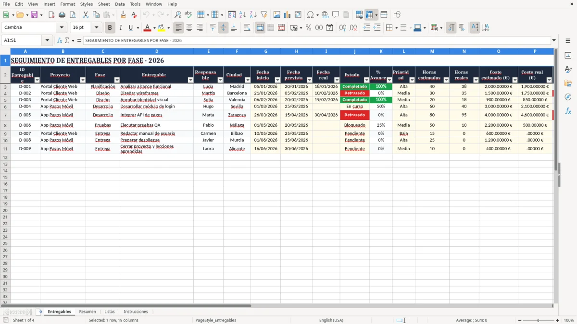The image size is (577, 324).
Task: Select the Clone Formatting paintbrush
Action: 123,15
